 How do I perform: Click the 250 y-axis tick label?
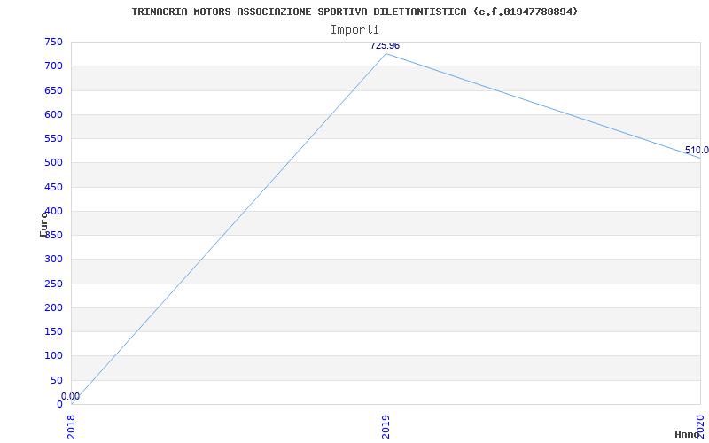[53, 284]
